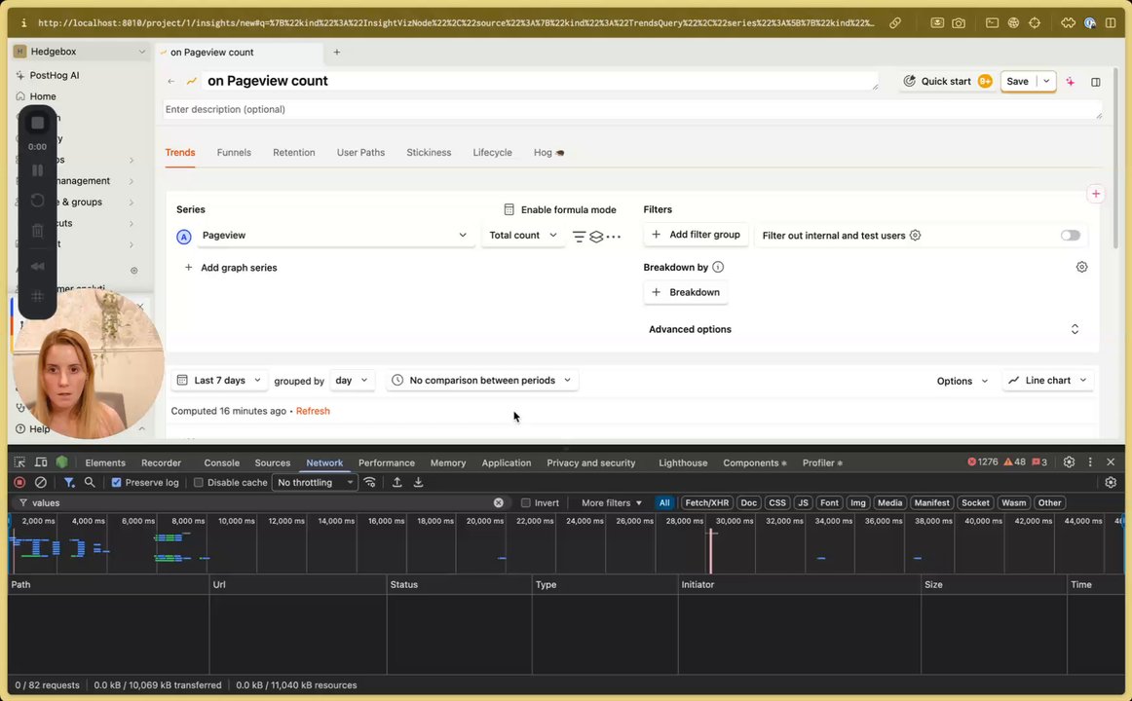The image size is (1132, 701).
Task: Click the export HAR download icon
Action: click(x=418, y=483)
